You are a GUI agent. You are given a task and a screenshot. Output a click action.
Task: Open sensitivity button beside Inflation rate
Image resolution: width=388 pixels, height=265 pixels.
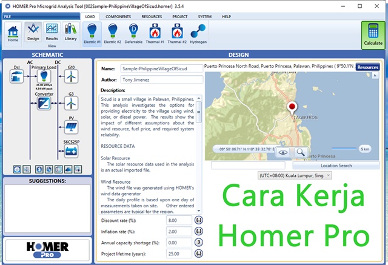tap(199, 231)
